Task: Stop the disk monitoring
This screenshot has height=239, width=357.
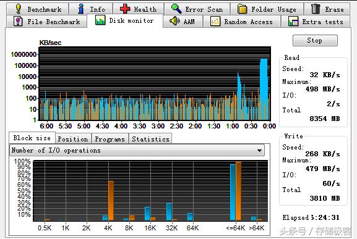Action: (x=315, y=40)
